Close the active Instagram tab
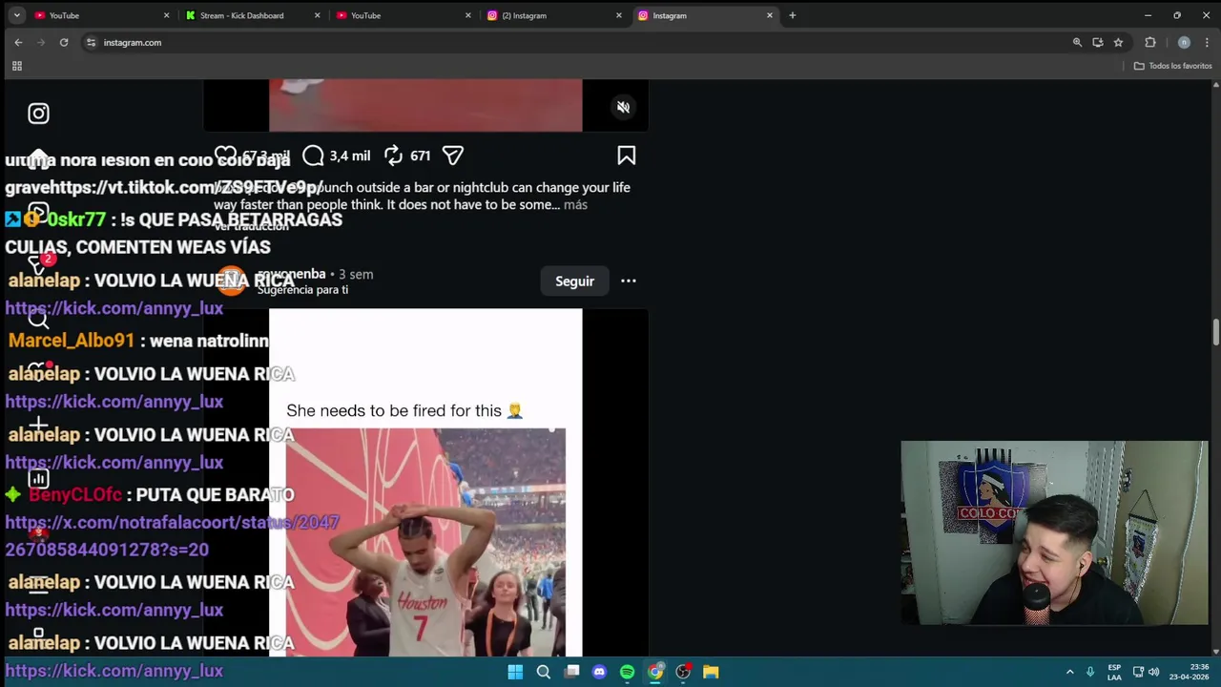Screen dimensions: 1221x687 (770, 15)
